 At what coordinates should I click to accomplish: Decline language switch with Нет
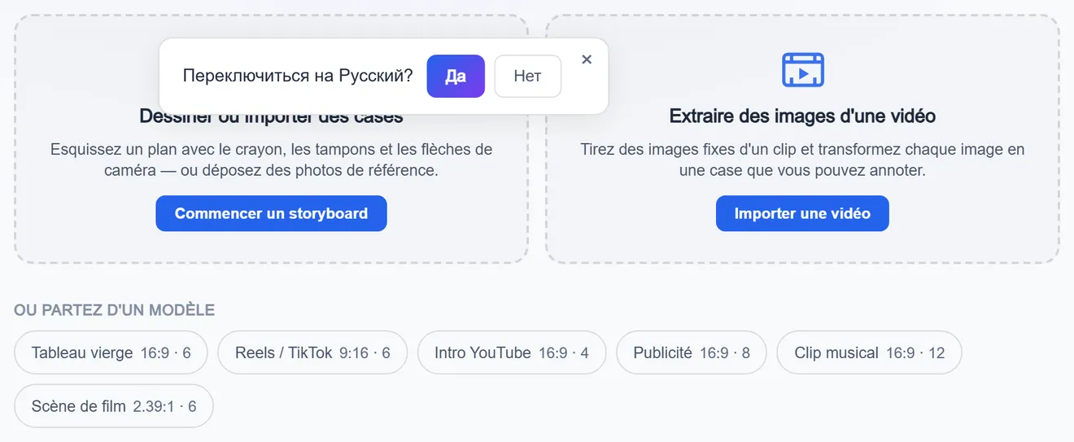pyautogui.click(x=527, y=76)
